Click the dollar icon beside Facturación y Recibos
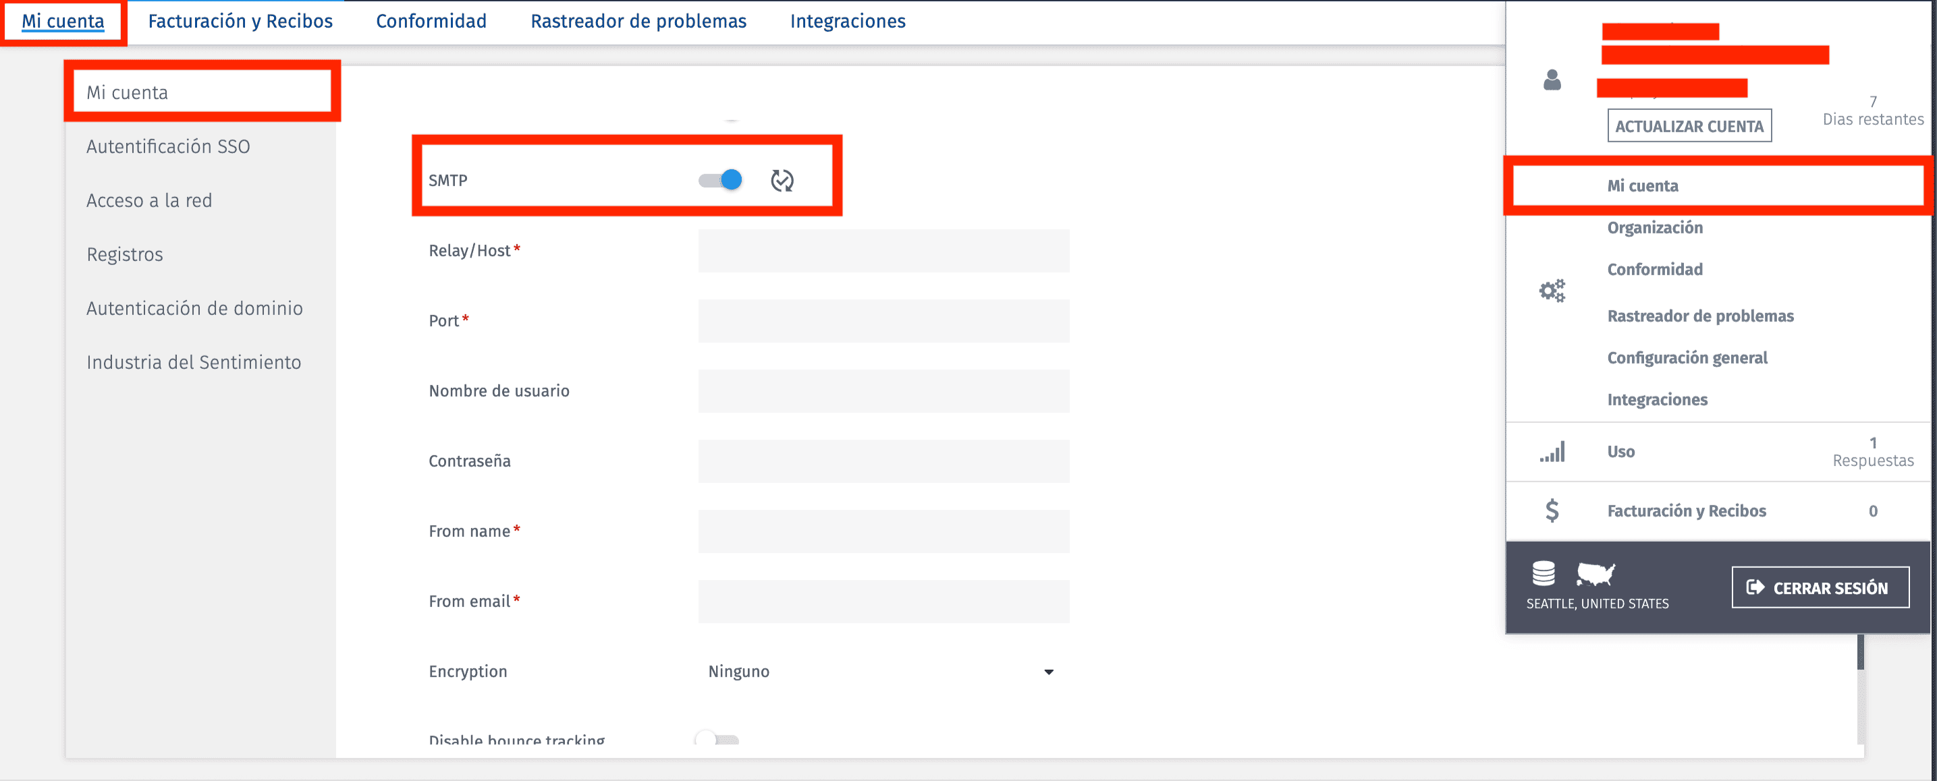The image size is (1937, 781). coord(1552,510)
